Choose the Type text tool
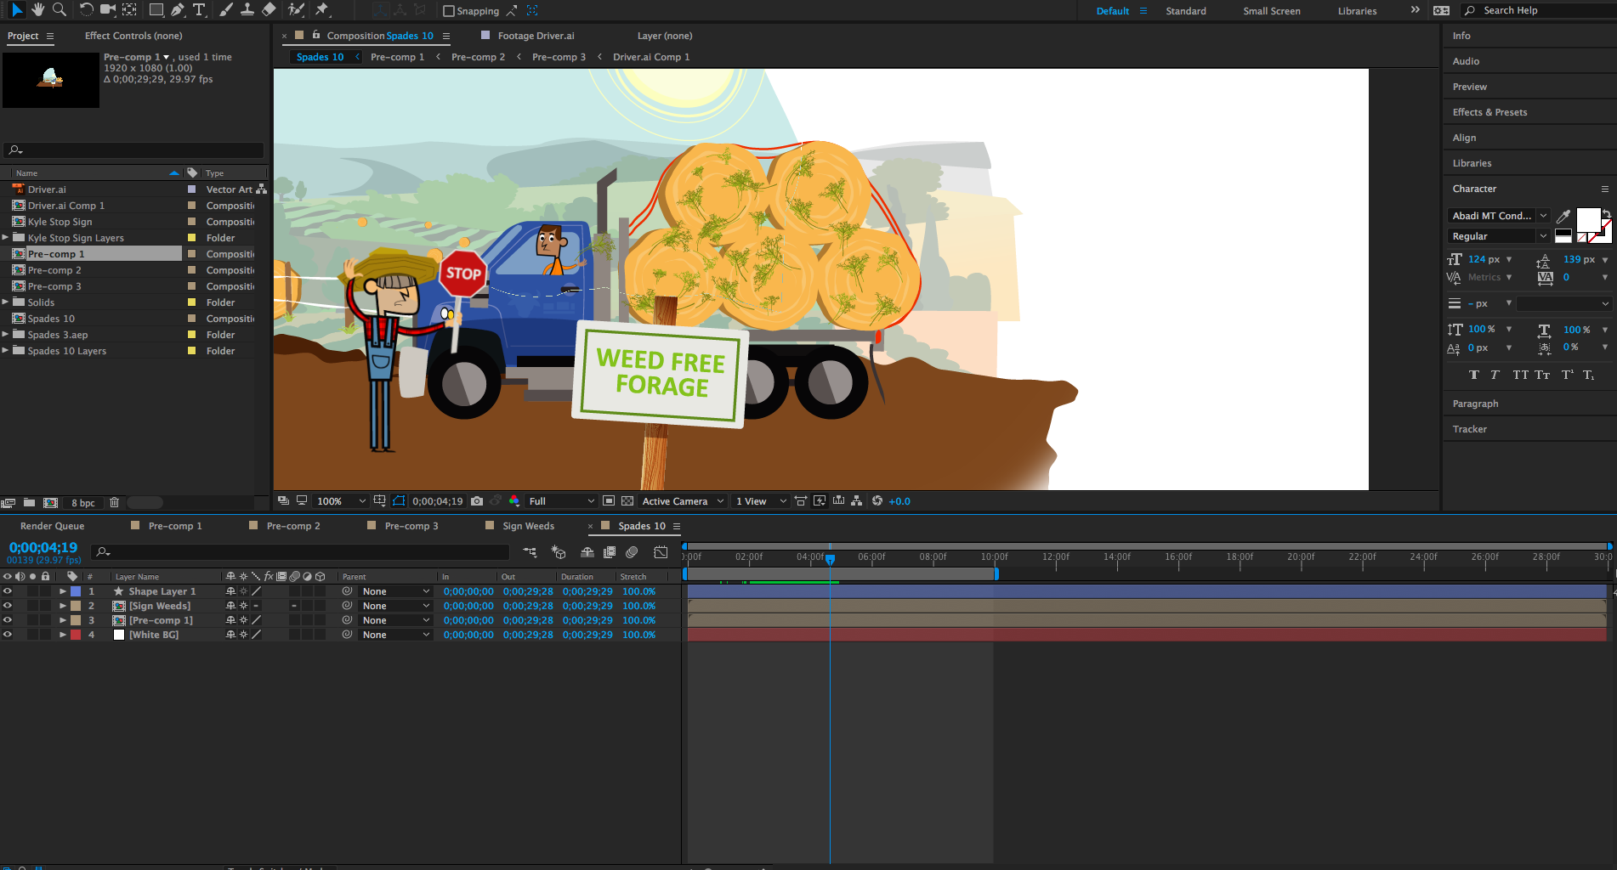Screen dimensions: 1617x870 tap(199, 9)
